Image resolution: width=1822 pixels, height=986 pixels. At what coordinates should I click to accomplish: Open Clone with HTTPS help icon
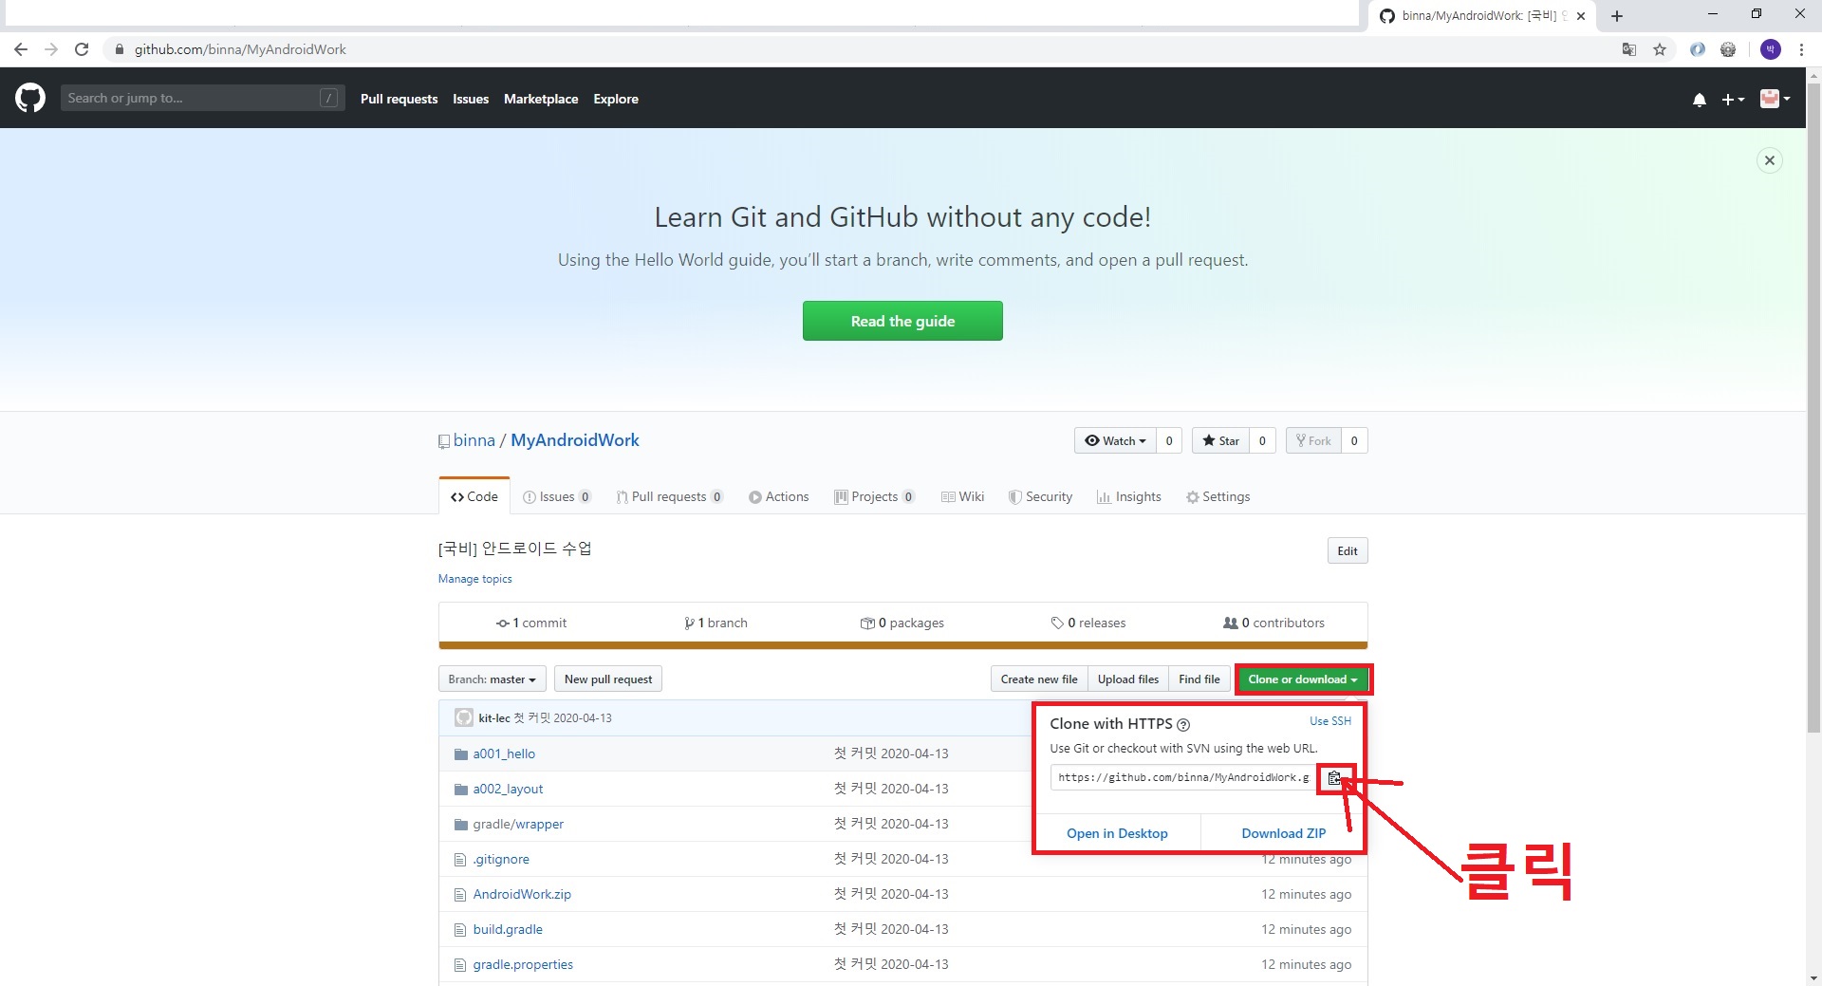coord(1183,725)
